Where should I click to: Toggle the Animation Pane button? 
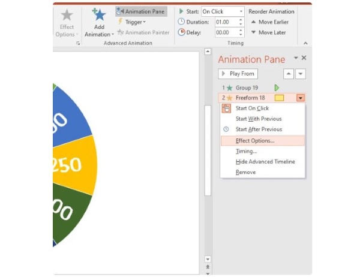pos(141,11)
